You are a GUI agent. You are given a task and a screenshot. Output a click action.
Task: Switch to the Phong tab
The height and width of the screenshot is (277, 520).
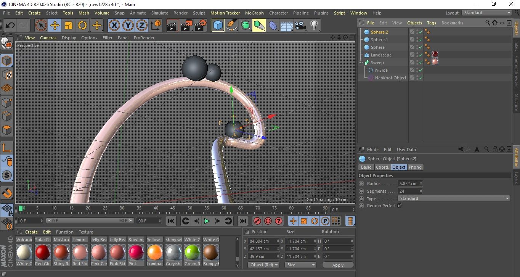click(x=415, y=167)
